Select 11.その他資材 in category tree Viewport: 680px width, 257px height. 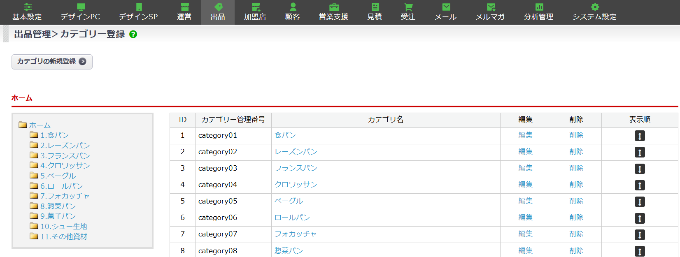[64, 236]
